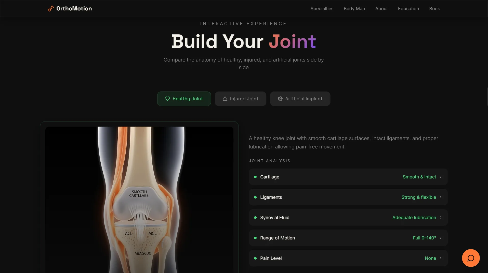Click the green dot beside Synovial Fluid
This screenshot has height=273, width=488.
(255, 218)
